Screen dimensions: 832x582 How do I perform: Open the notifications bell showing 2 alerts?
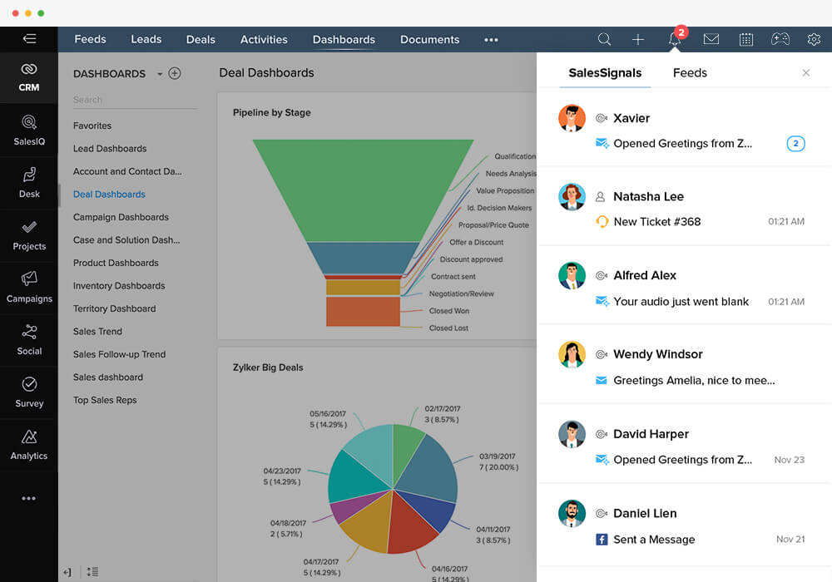674,39
